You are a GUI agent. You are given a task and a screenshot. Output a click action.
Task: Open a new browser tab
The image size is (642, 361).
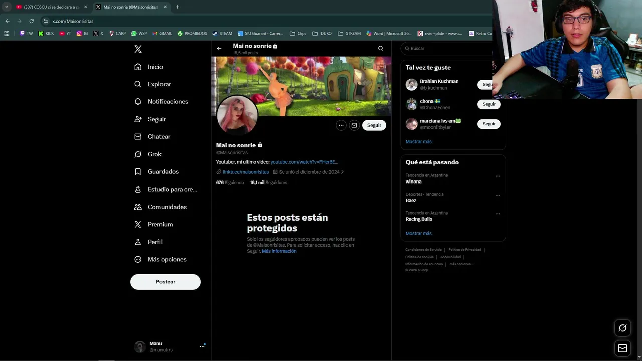coord(177,7)
